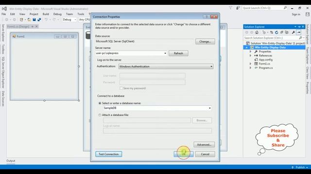Open the File menu
This screenshot has height=174, width=311.
(x=3, y=14)
